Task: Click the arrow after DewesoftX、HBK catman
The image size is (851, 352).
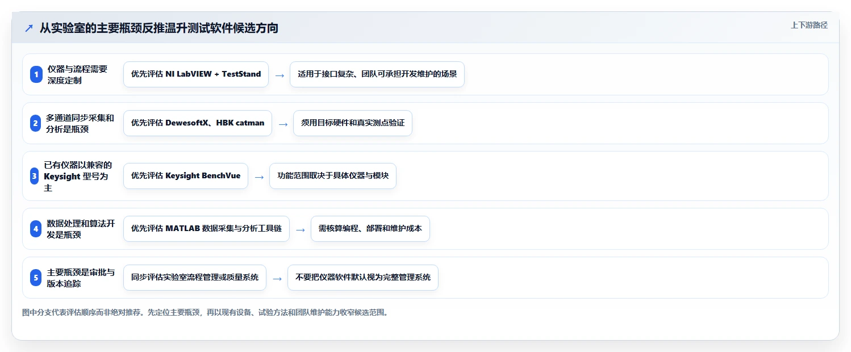Action: 283,124
